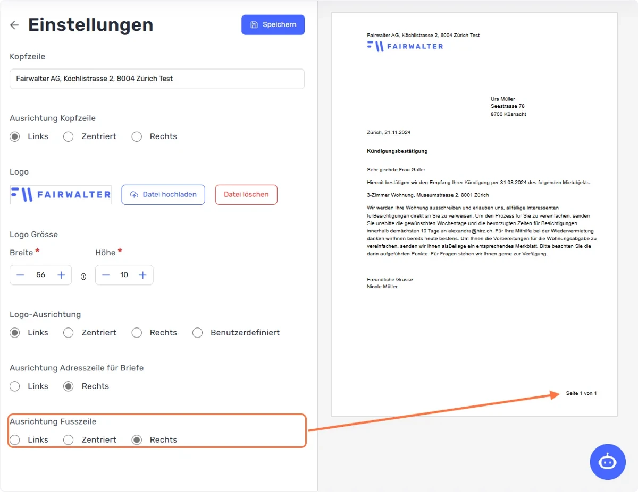Select Zentriert for Ausrichtung Kopfzeile
The height and width of the screenshot is (492, 638).
[68, 136]
